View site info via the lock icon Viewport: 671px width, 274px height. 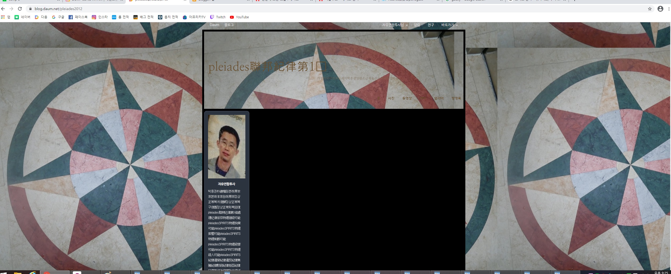(30, 9)
